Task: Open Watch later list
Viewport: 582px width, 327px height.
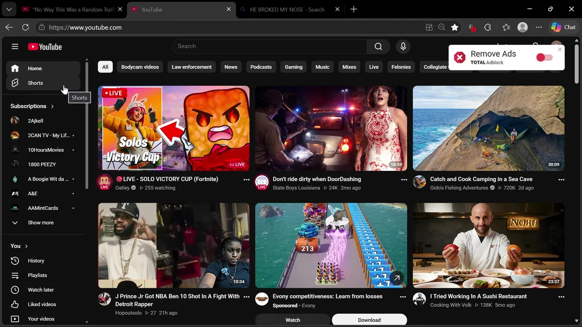Action: click(43, 290)
